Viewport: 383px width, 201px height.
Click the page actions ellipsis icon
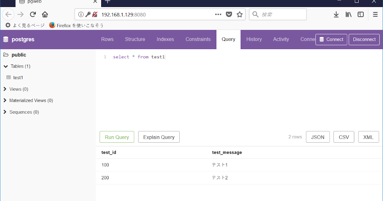(218, 14)
